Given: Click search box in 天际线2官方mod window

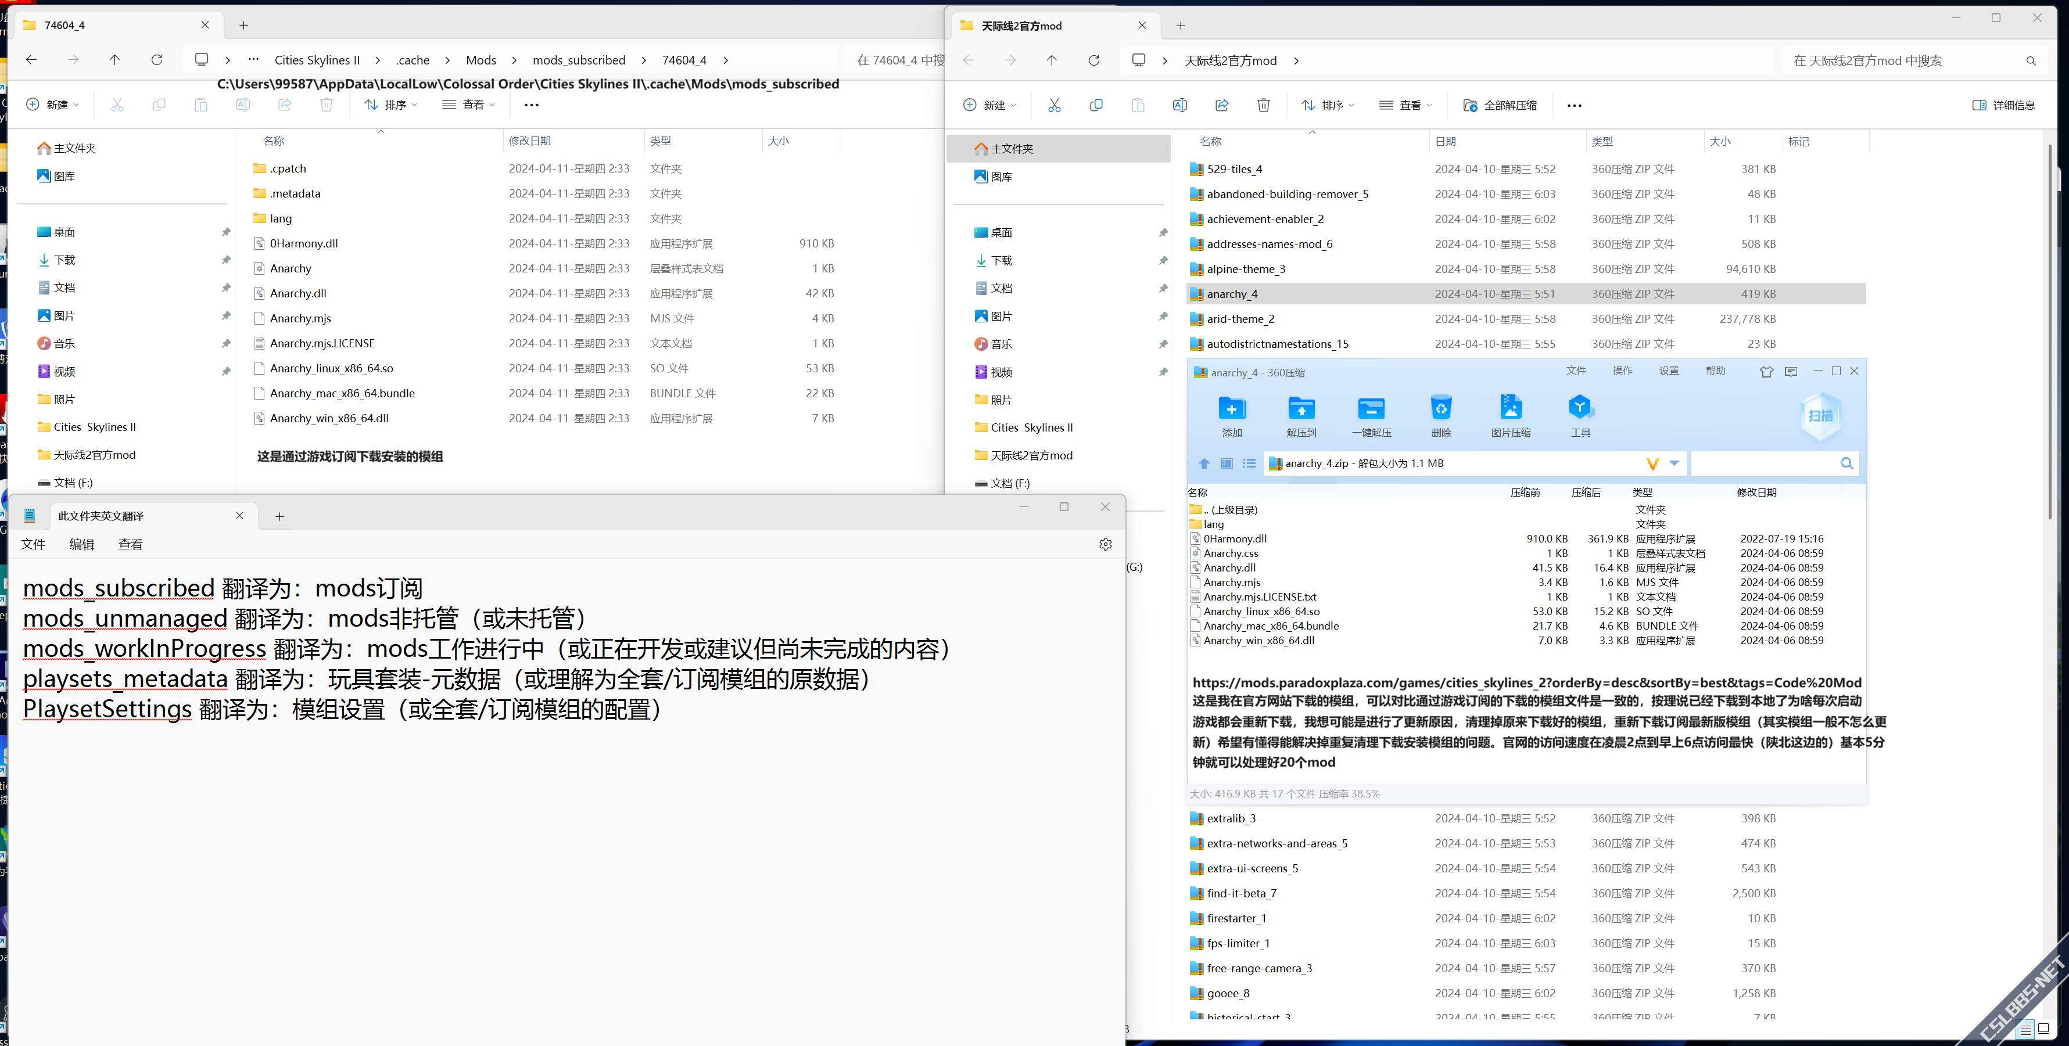Looking at the screenshot, I should tap(1914, 60).
